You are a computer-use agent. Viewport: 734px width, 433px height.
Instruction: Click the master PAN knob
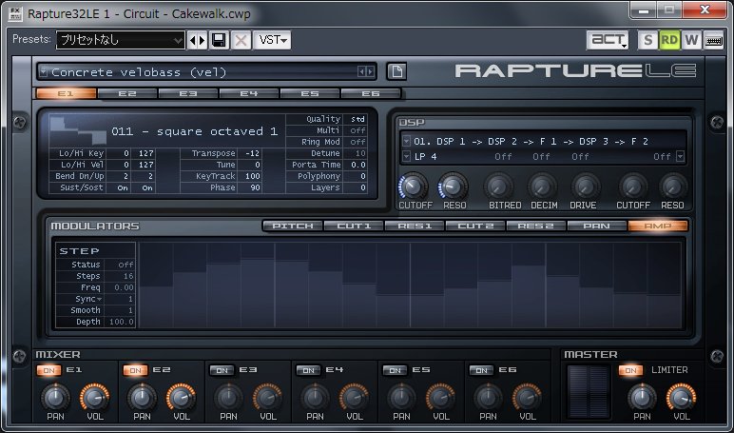tap(642, 397)
